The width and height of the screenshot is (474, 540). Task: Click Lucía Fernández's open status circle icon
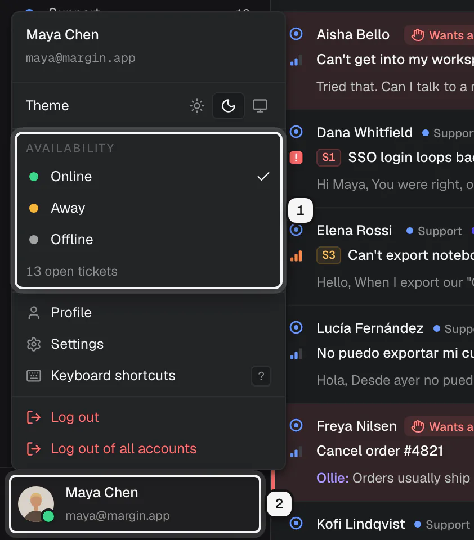click(296, 327)
